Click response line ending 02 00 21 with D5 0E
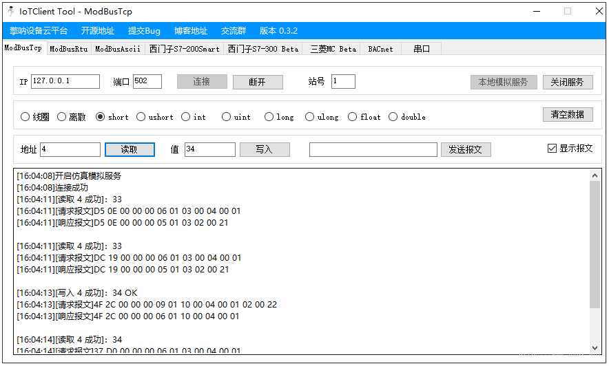 [x=123, y=222]
